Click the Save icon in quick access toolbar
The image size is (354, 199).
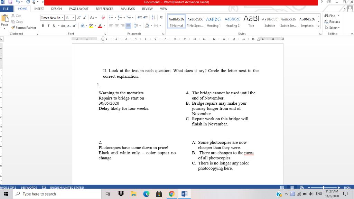click(10, 2)
